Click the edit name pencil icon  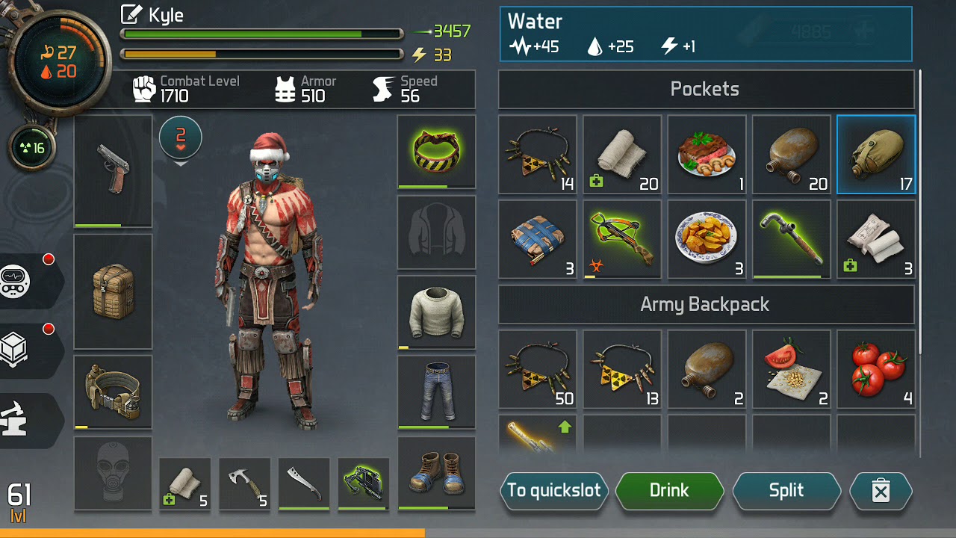point(132,14)
